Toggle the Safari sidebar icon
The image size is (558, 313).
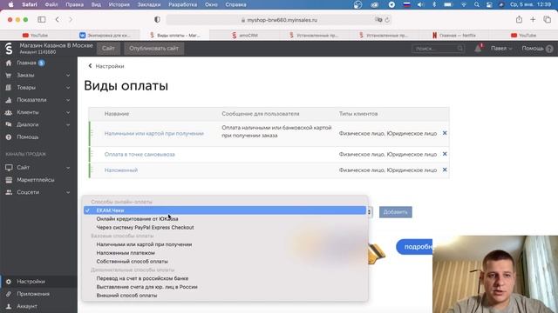pyautogui.click(x=42, y=19)
